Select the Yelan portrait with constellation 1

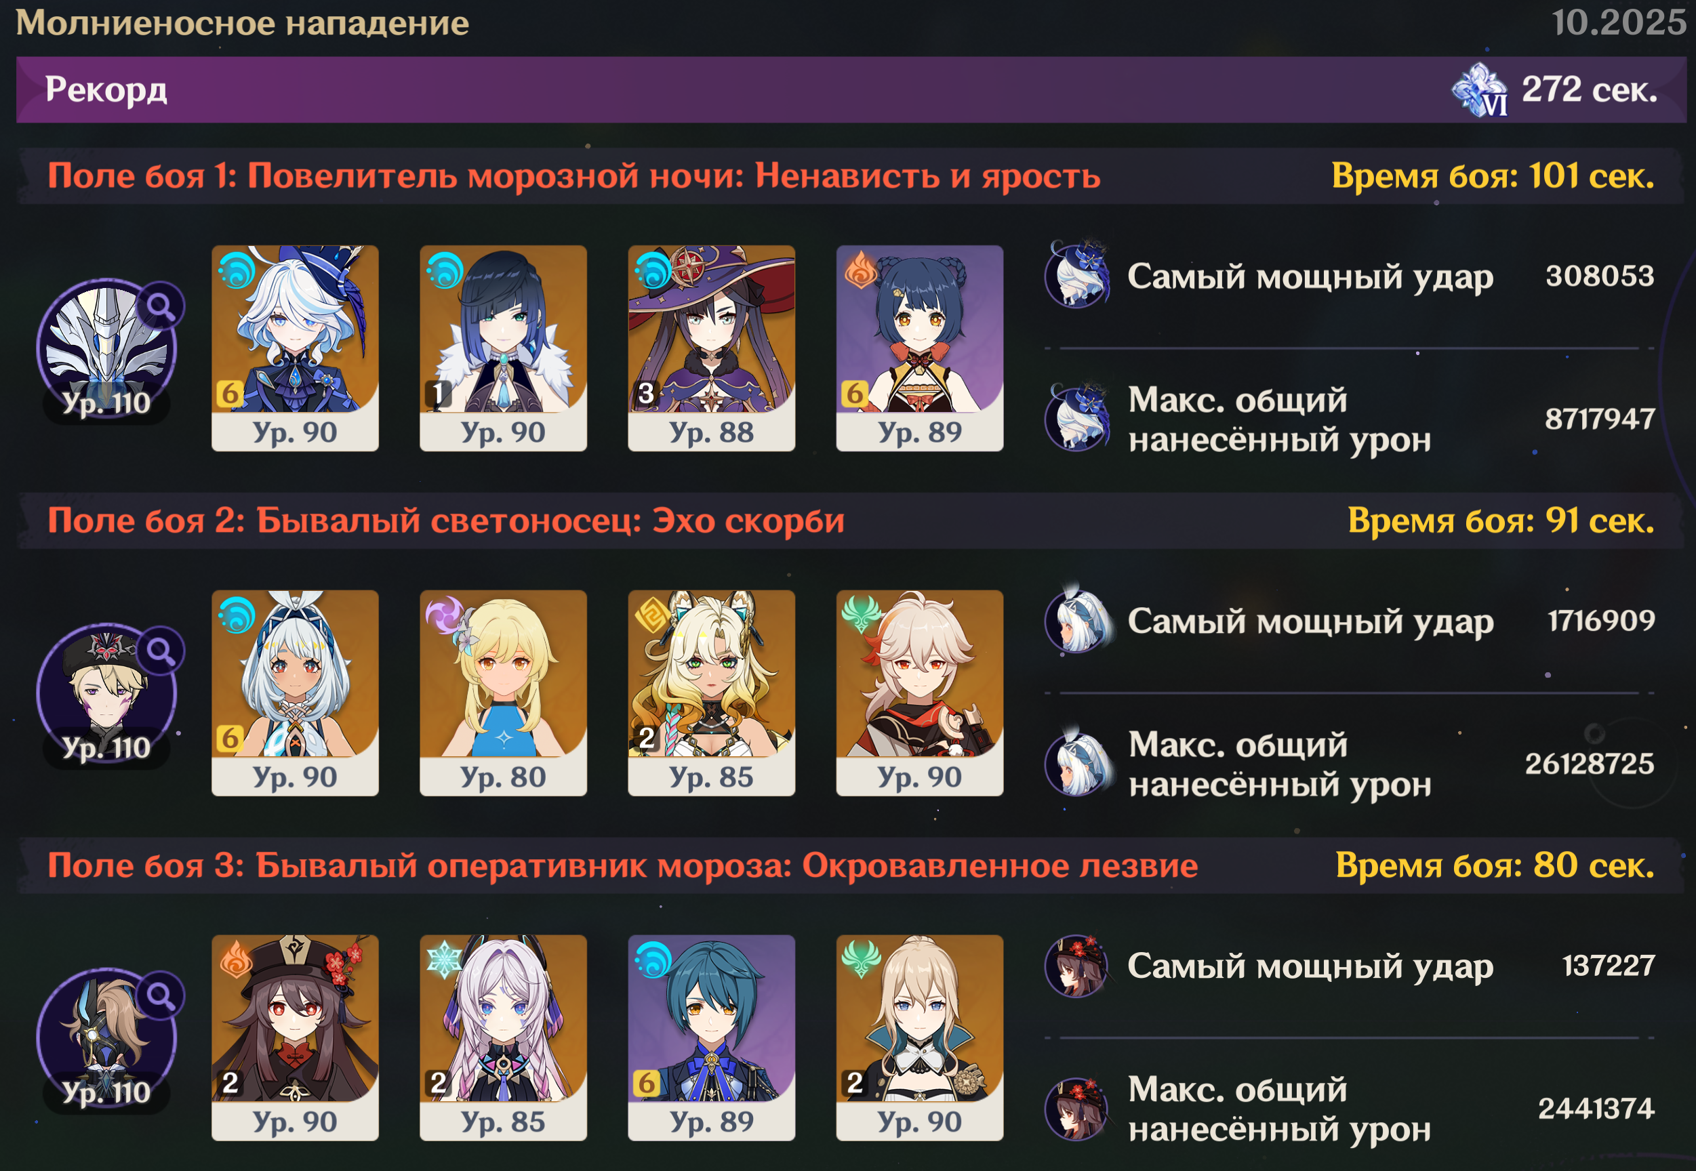click(x=504, y=348)
